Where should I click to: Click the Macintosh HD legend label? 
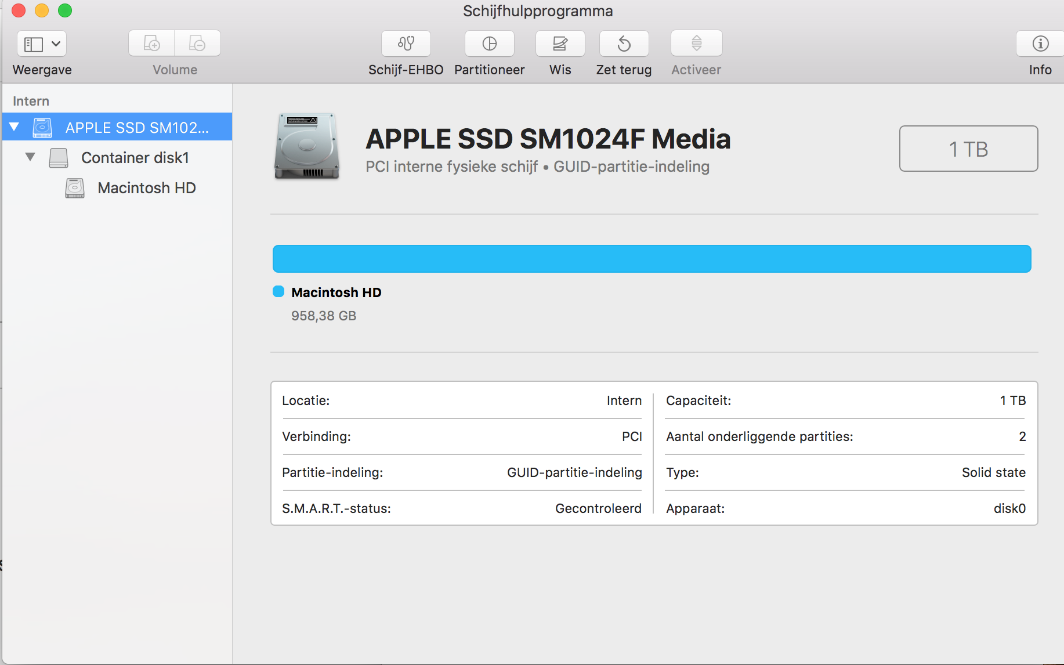(x=336, y=292)
